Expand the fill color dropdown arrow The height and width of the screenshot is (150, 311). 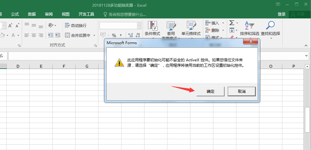[7, 35]
